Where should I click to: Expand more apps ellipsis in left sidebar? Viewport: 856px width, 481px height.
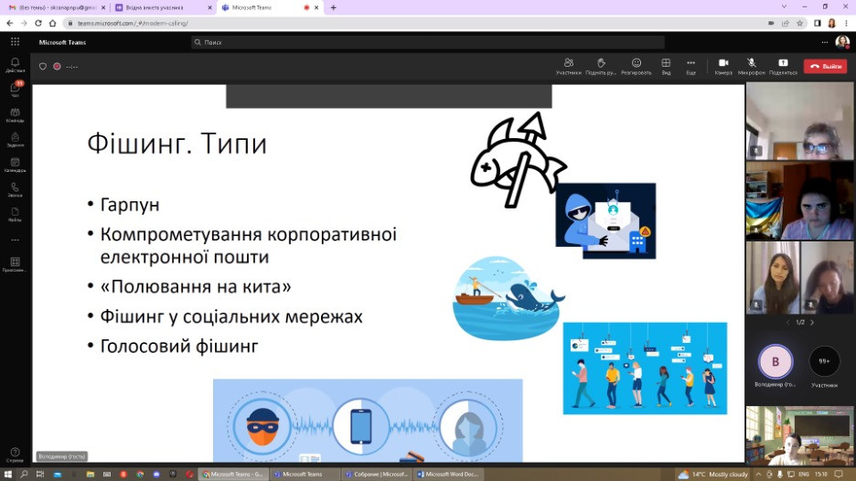(15, 240)
